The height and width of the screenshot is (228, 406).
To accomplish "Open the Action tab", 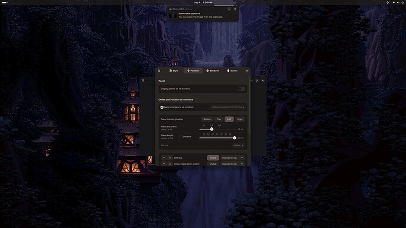I will tap(232, 71).
